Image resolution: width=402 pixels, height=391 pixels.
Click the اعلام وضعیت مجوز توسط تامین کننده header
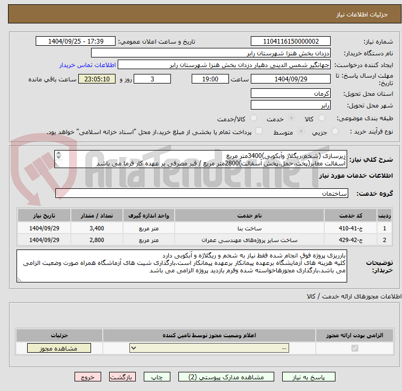point(209,335)
